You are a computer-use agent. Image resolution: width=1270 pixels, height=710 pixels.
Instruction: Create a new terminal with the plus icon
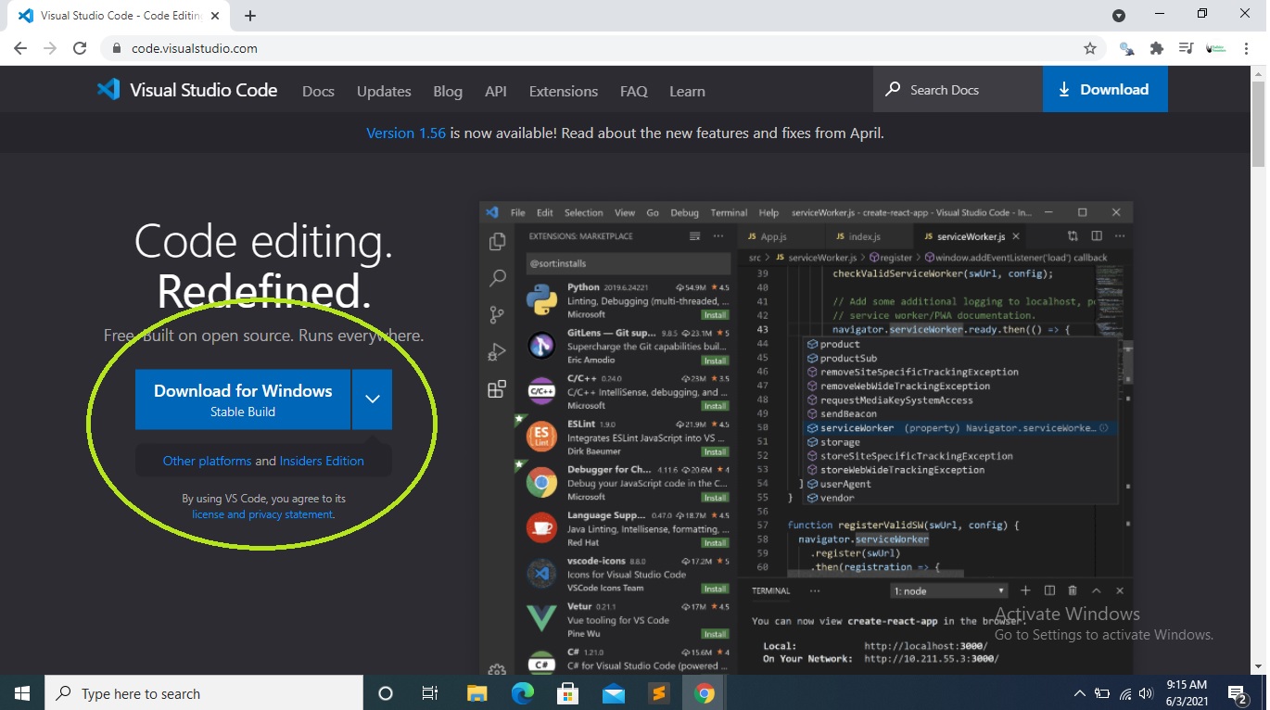click(x=1025, y=590)
